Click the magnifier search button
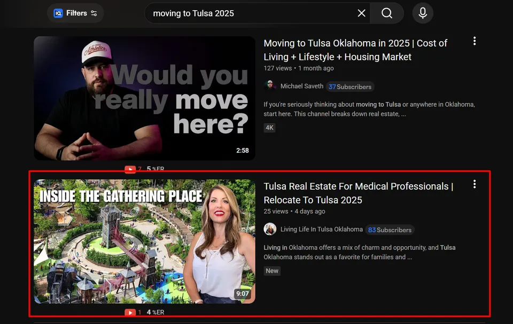Screen dimensions: 513x324 387,13
